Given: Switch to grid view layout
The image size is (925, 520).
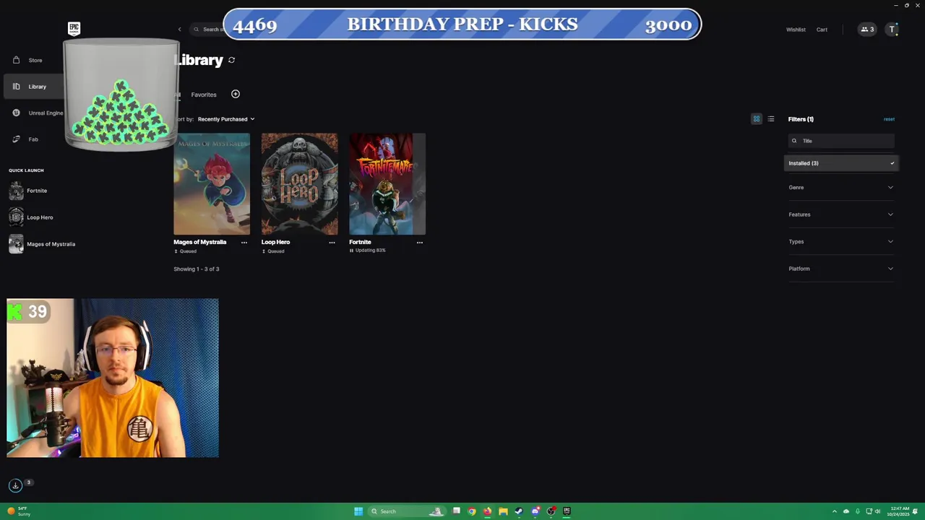Looking at the screenshot, I should pyautogui.click(x=757, y=119).
